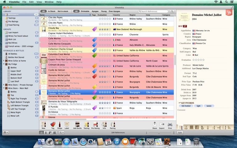Sort by the Country column header
The height and width of the screenshot is (148, 237).
click(121, 15)
